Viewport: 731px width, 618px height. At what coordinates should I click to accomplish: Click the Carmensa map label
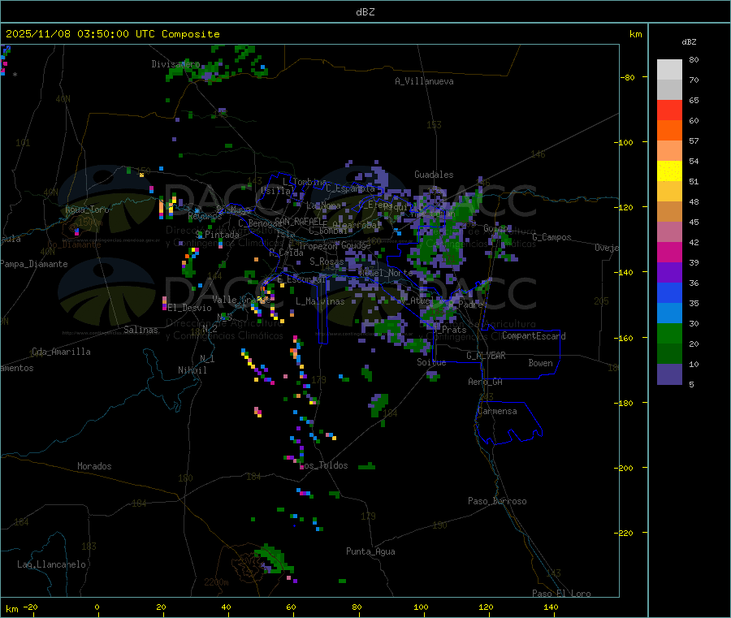(x=497, y=411)
